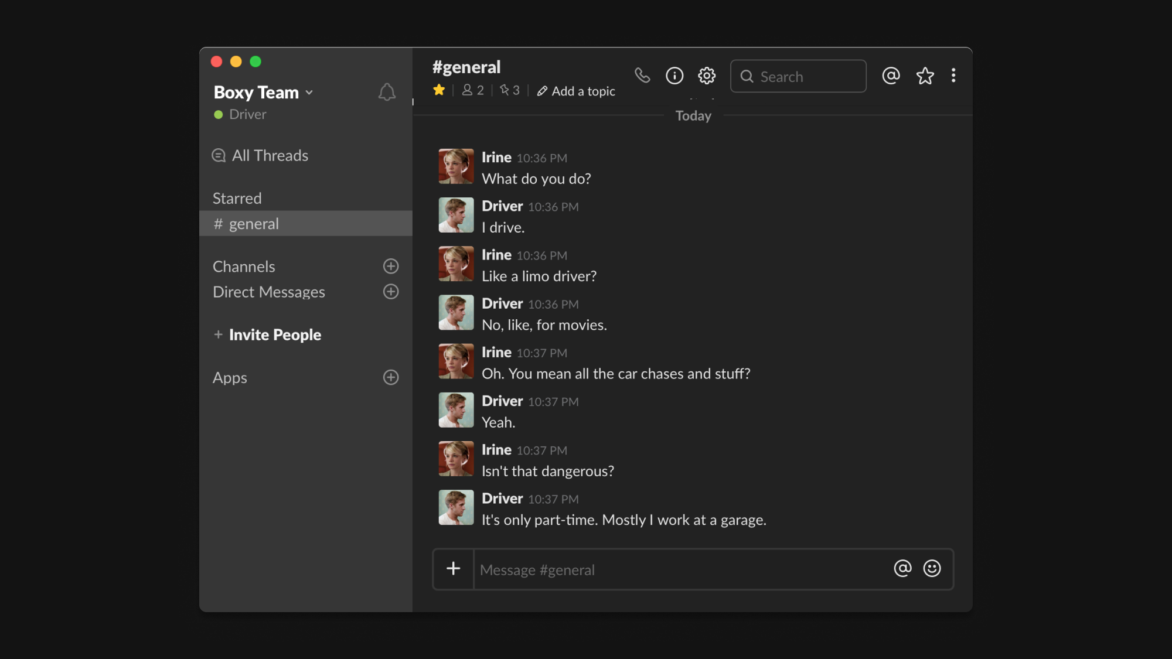
Task: Open the Apps section heading
Action: click(x=230, y=378)
